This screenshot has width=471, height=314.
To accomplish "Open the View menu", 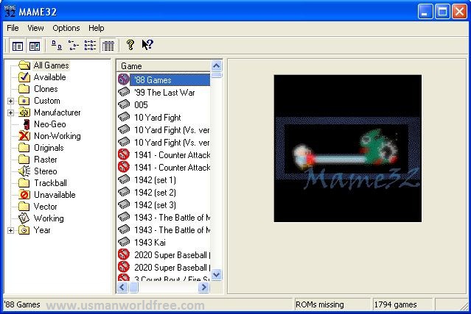I will (35, 28).
